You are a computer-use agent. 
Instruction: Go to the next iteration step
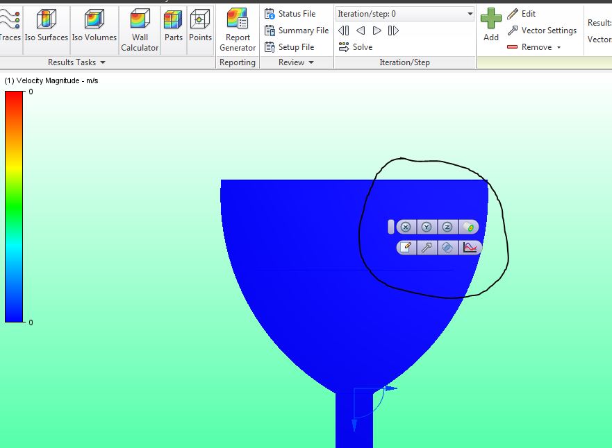pyautogui.click(x=377, y=31)
